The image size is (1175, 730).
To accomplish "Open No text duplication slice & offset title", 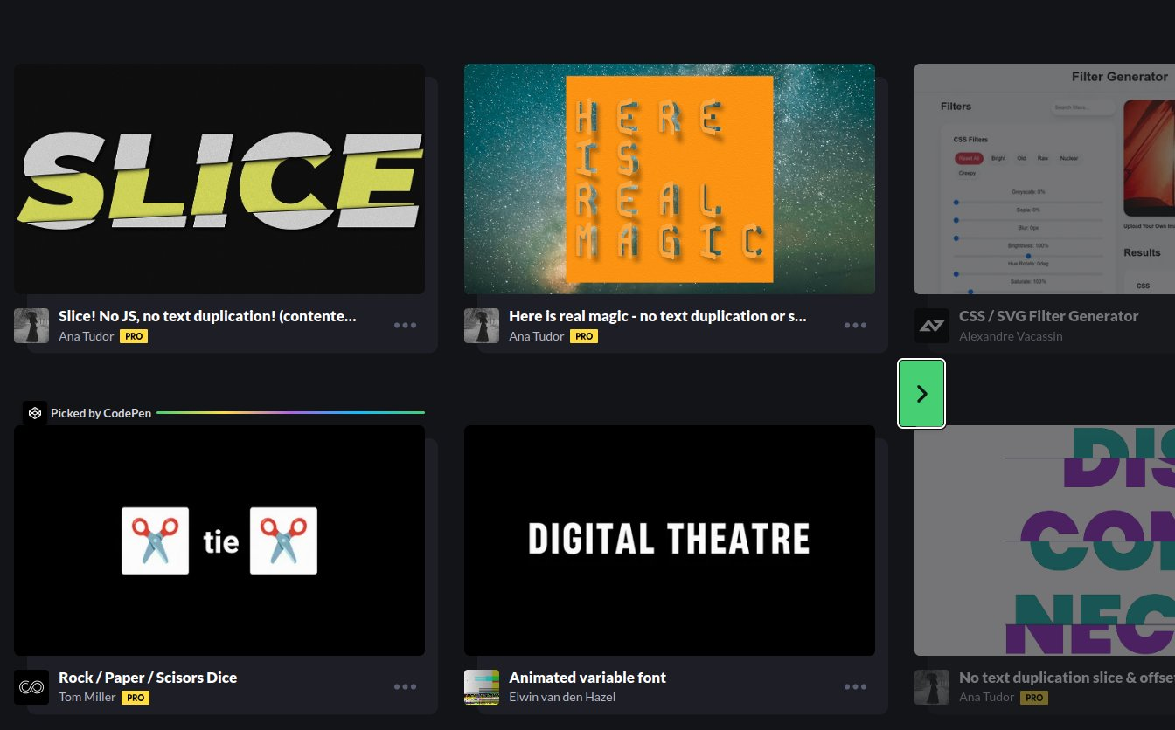I will coord(1067,678).
